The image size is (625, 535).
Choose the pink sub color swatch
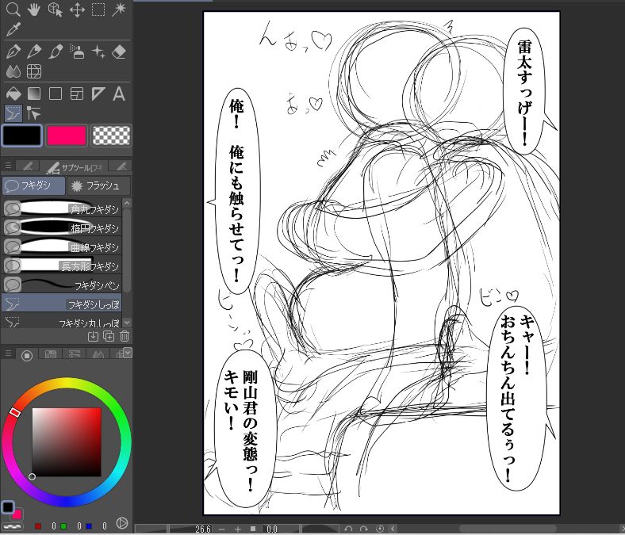click(67, 136)
